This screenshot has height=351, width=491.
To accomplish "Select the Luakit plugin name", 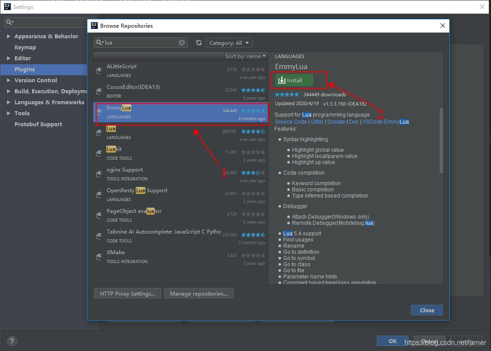I will point(114,149).
